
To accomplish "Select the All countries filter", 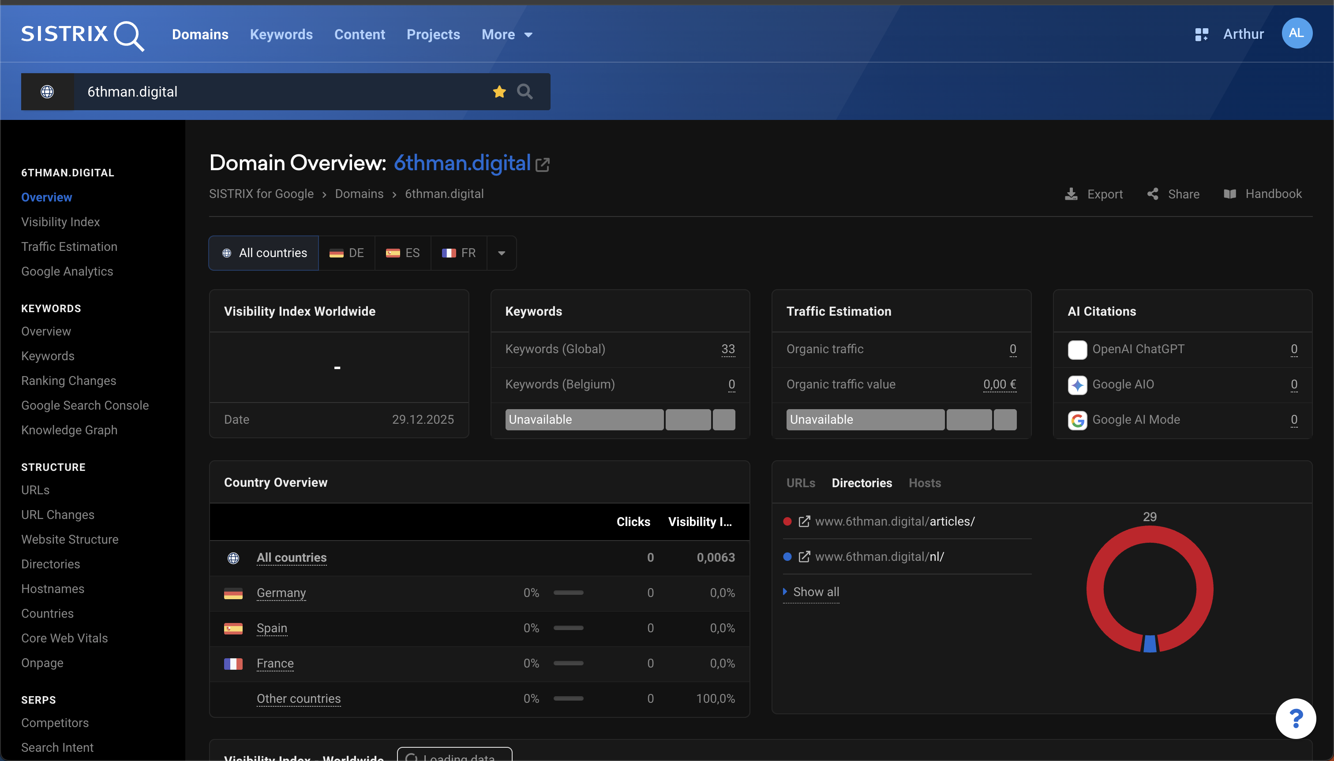I will pos(263,253).
